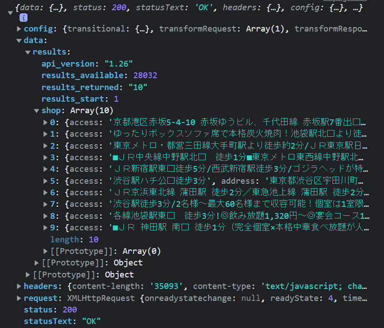Image resolution: width=384 pixels, height=328 pixels.
Task: Expand shop item 9 mentioning 神田駅
Action: pos(45,227)
